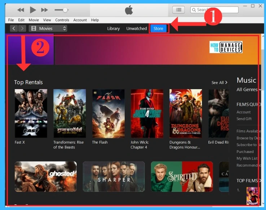266x210 pixels.
Task: Expand the TOP FILMS section
Action: pyautogui.click(x=248, y=180)
